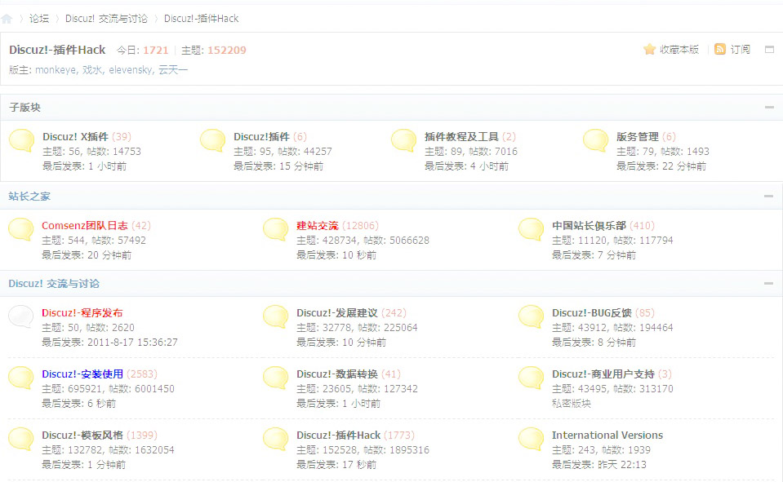Collapse the Discuz! 交流与讨论 section

point(769,284)
